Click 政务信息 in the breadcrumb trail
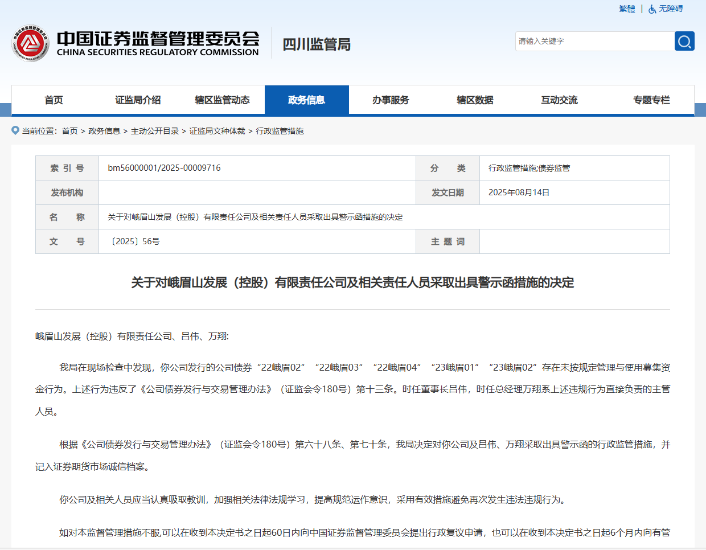706x550 pixels. coord(104,131)
